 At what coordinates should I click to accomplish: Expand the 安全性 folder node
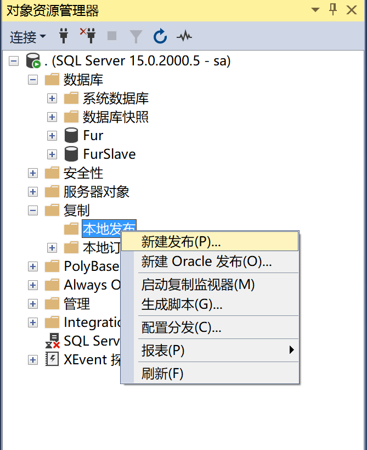coord(33,173)
